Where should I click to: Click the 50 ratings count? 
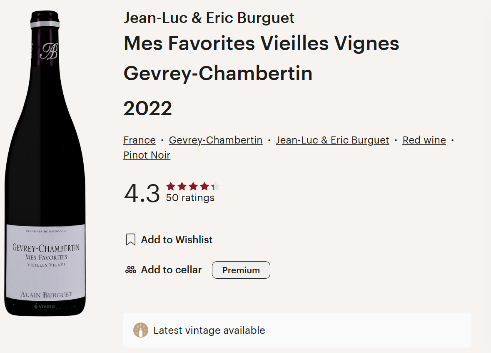[190, 198]
